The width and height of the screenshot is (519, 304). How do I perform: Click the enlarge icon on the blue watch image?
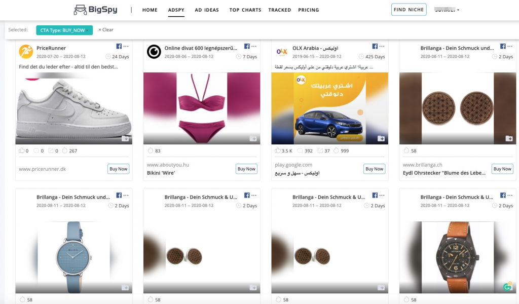pyautogui.click(x=125, y=286)
